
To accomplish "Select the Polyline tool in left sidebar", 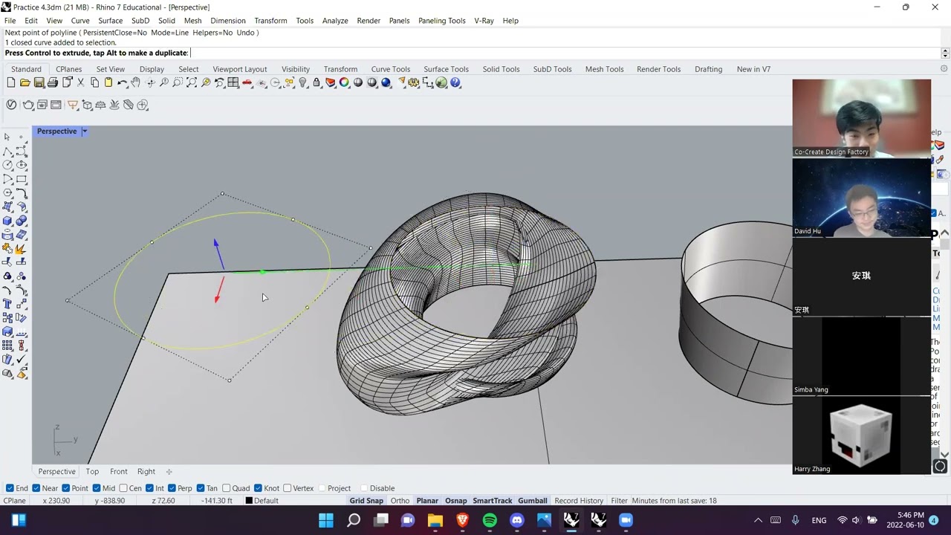I will pyautogui.click(x=7, y=152).
